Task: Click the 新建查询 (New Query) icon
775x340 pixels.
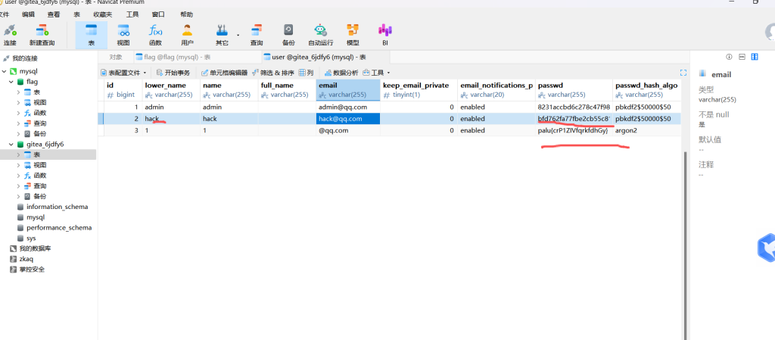Action: tap(42, 34)
